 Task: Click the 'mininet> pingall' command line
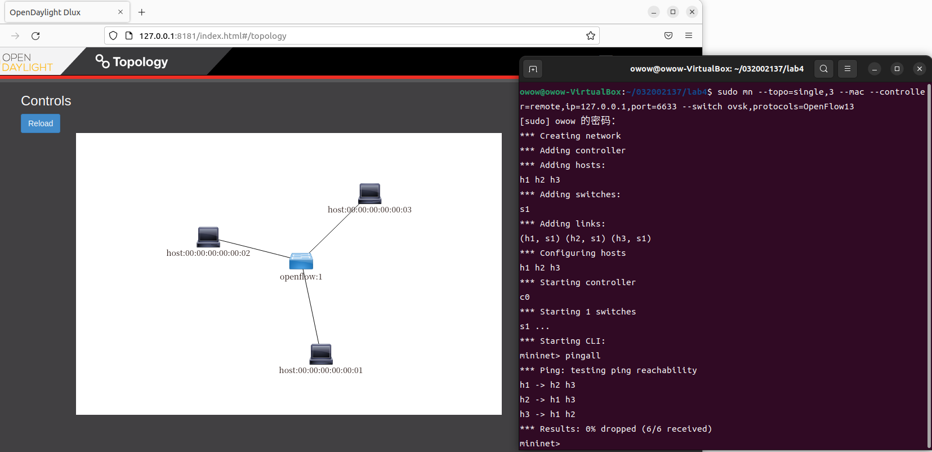click(560, 356)
